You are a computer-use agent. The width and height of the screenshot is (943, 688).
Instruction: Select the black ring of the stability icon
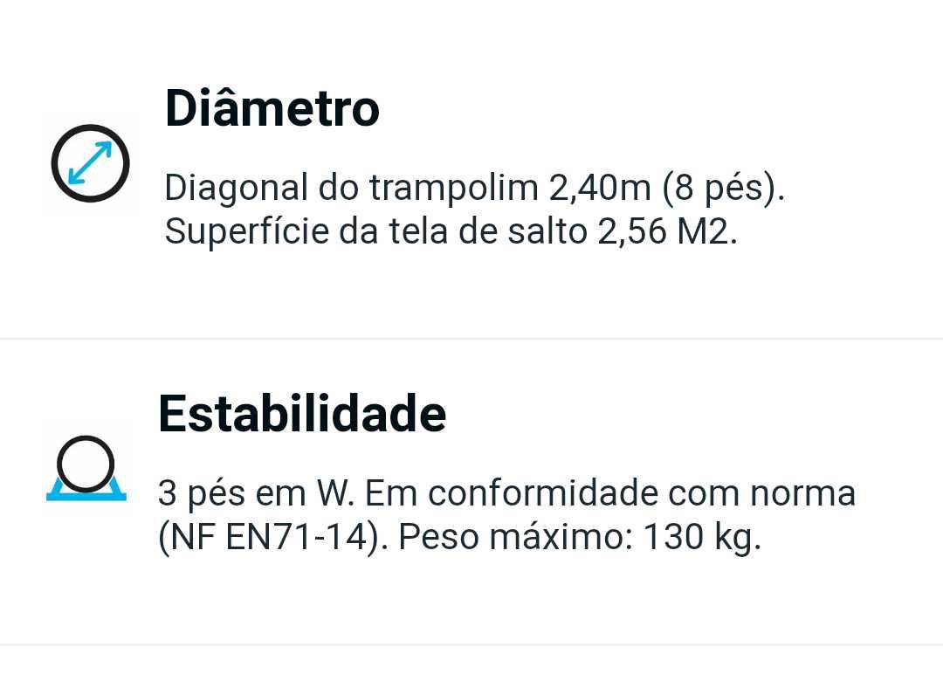pos(86,464)
